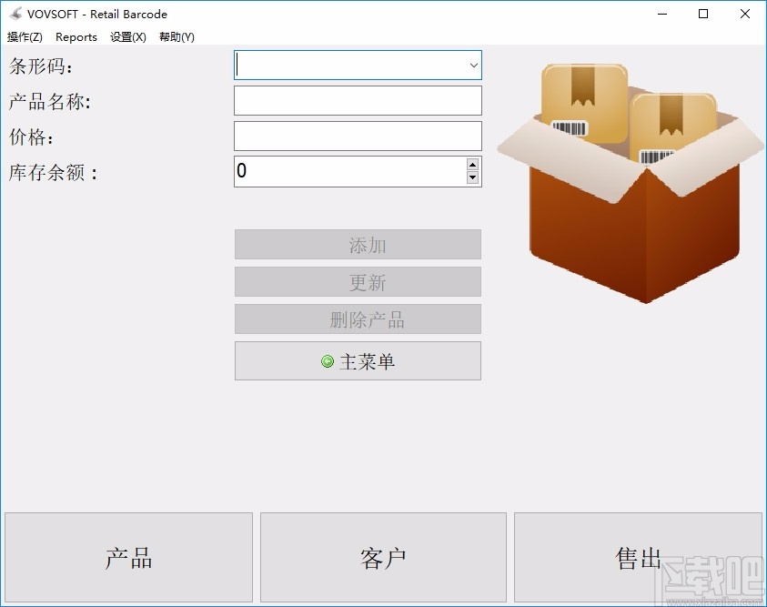767x607 pixels.
Task: Select the 库存余额 stock value field
Action: pyautogui.click(x=346, y=171)
